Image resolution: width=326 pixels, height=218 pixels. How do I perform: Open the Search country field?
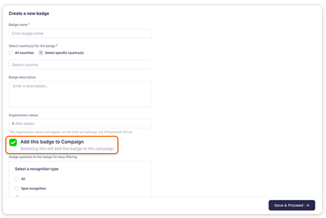click(x=80, y=65)
